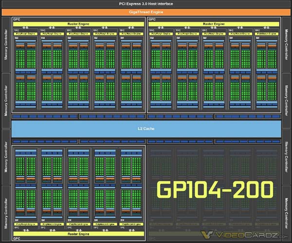Select the topmost Memory Controller on the right side

coord(286,45)
